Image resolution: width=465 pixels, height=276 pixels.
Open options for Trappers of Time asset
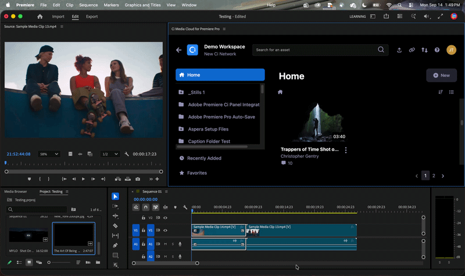pos(346,150)
